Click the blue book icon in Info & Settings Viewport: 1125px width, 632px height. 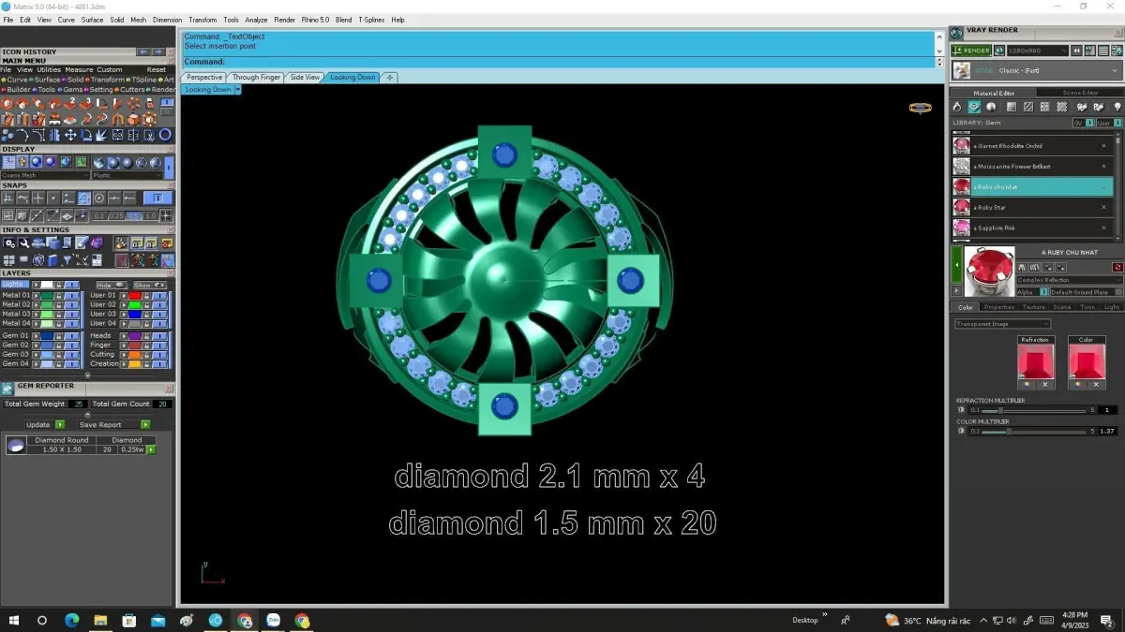52,260
